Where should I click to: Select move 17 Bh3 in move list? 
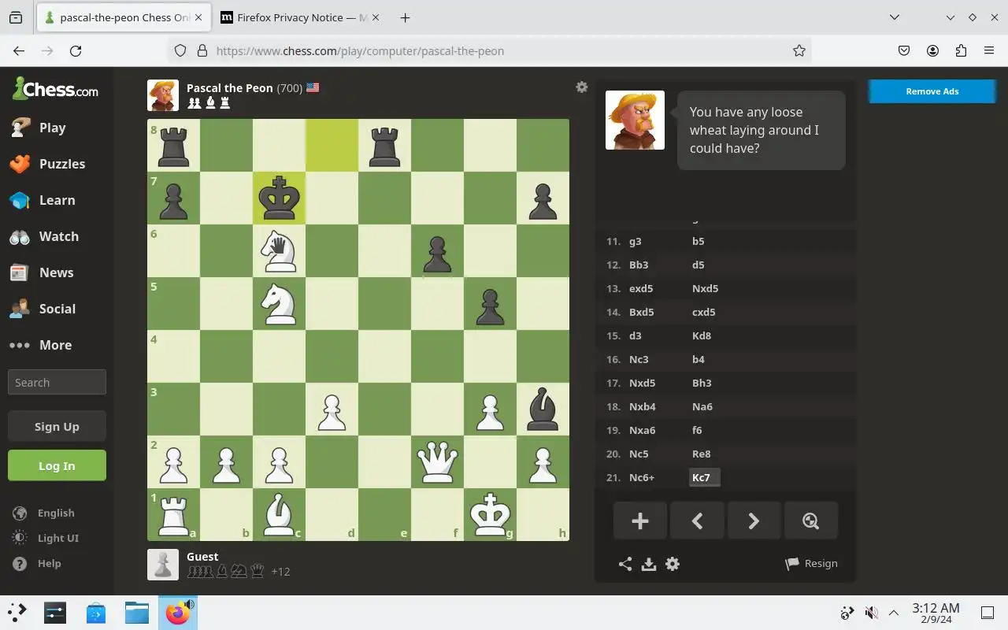point(702,383)
